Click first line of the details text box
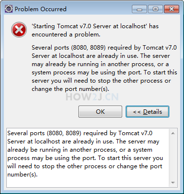 80,133
